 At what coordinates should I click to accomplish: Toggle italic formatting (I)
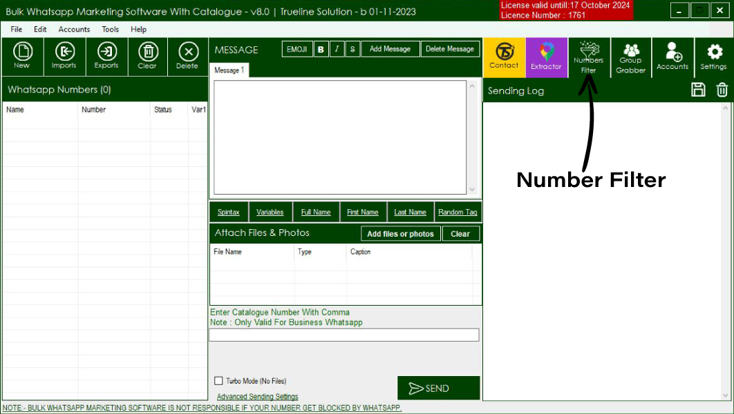(337, 49)
